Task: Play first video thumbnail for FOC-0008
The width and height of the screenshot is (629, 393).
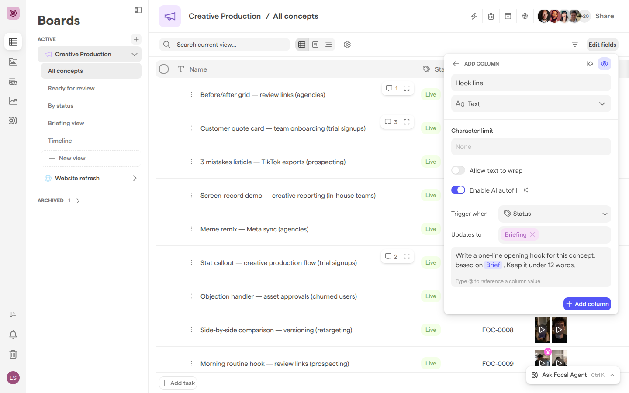Action: click(542, 330)
